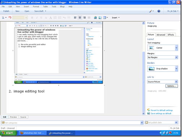Open the Save draft dropdown arrow
This screenshot has width=182, height=137.
45,11
